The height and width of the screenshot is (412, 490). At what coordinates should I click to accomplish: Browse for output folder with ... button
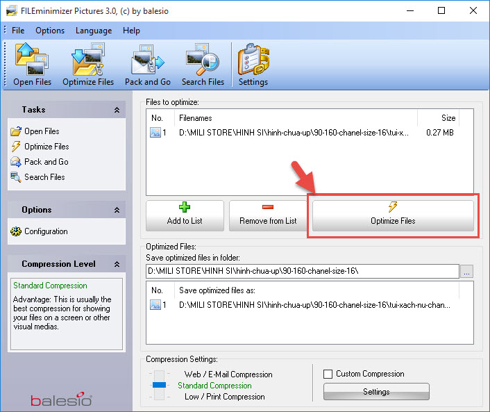tap(466, 271)
